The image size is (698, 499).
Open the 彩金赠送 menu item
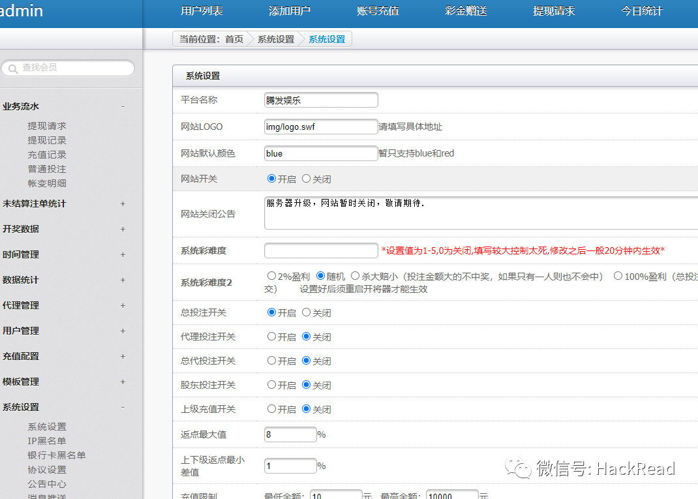click(x=466, y=10)
